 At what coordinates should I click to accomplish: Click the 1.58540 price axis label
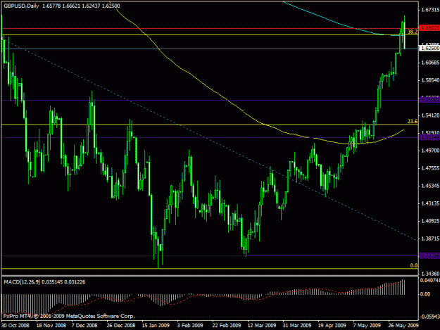click(x=430, y=80)
